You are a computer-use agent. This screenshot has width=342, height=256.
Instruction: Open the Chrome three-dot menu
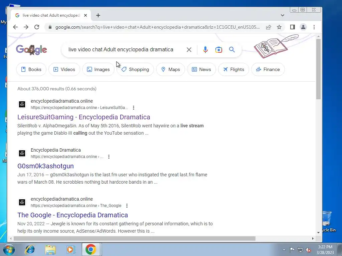click(314, 27)
